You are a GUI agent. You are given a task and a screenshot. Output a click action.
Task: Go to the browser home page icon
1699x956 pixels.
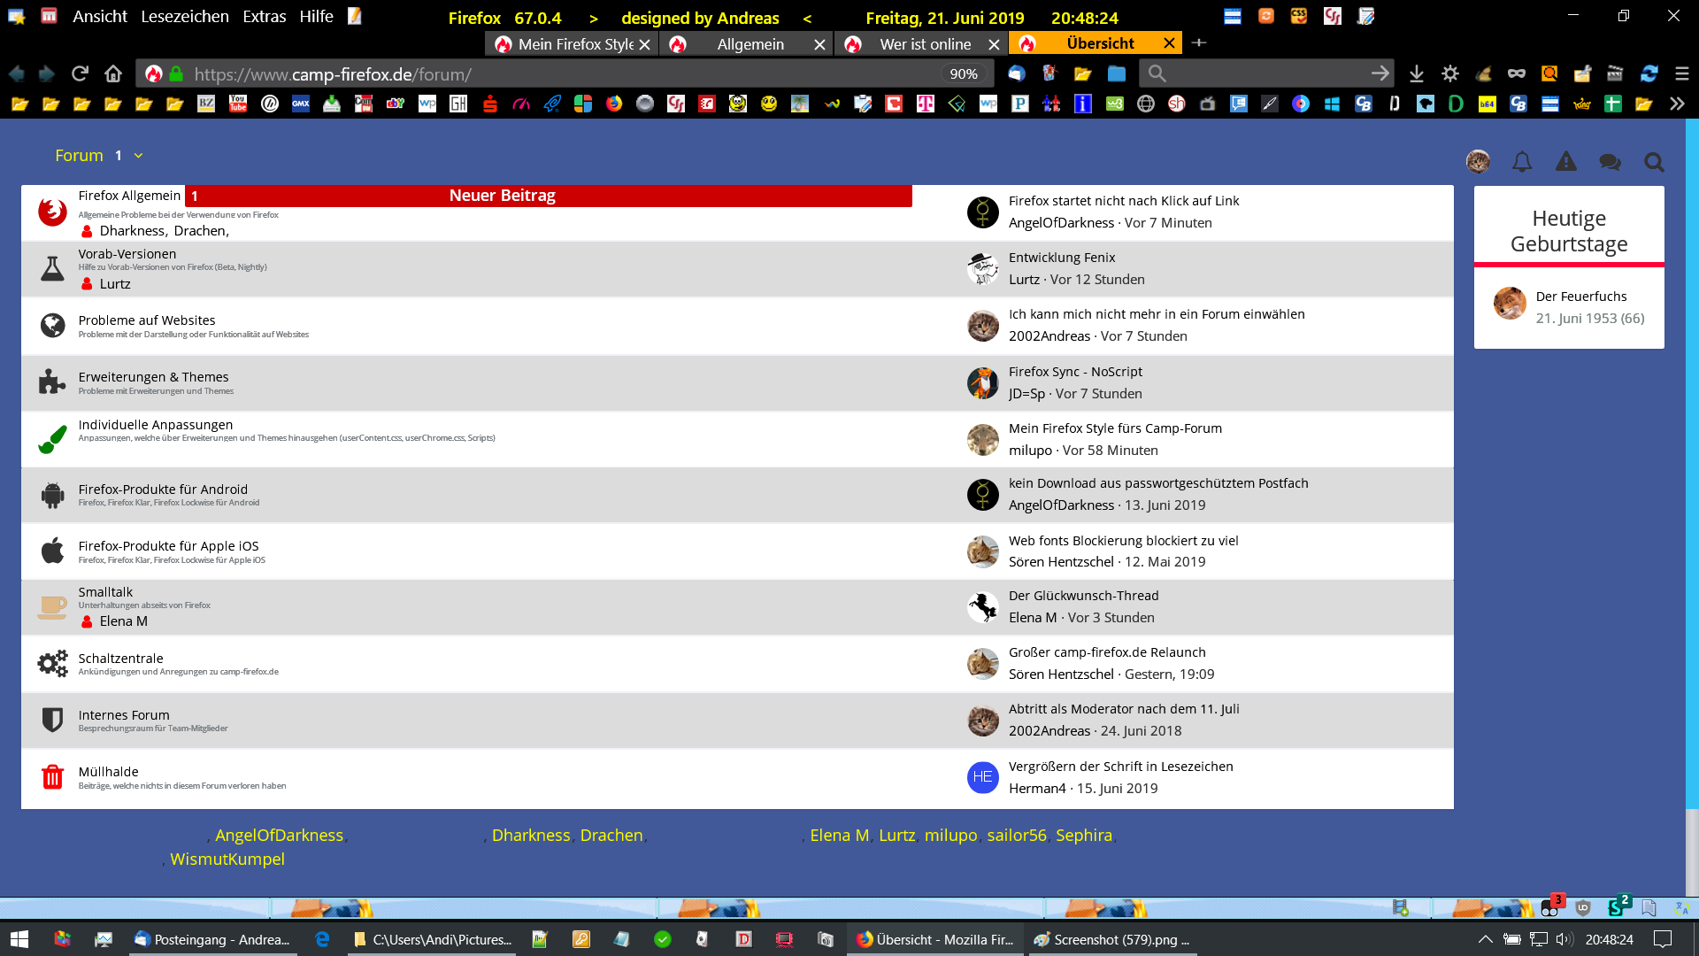click(112, 74)
